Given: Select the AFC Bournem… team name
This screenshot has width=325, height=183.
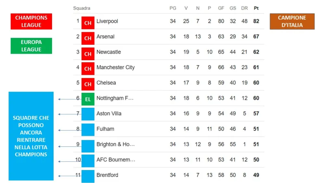Looking at the screenshot, I should coord(116,160).
